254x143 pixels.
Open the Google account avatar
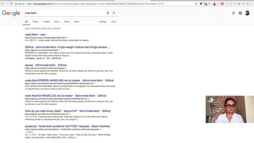pos(247,13)
